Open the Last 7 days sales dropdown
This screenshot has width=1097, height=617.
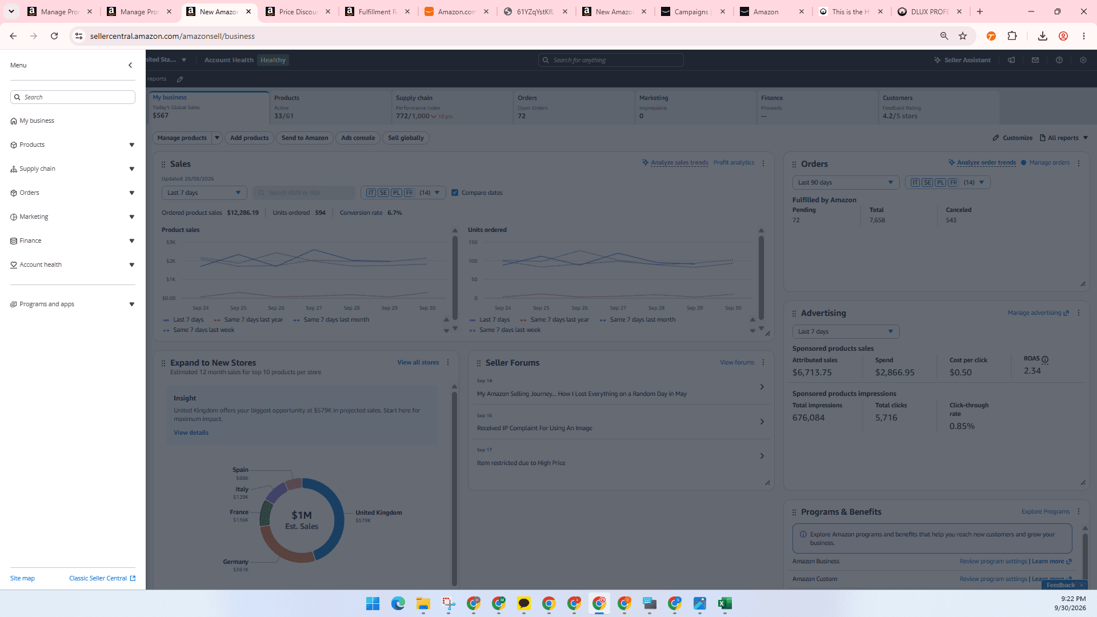(x=204, y=193)
